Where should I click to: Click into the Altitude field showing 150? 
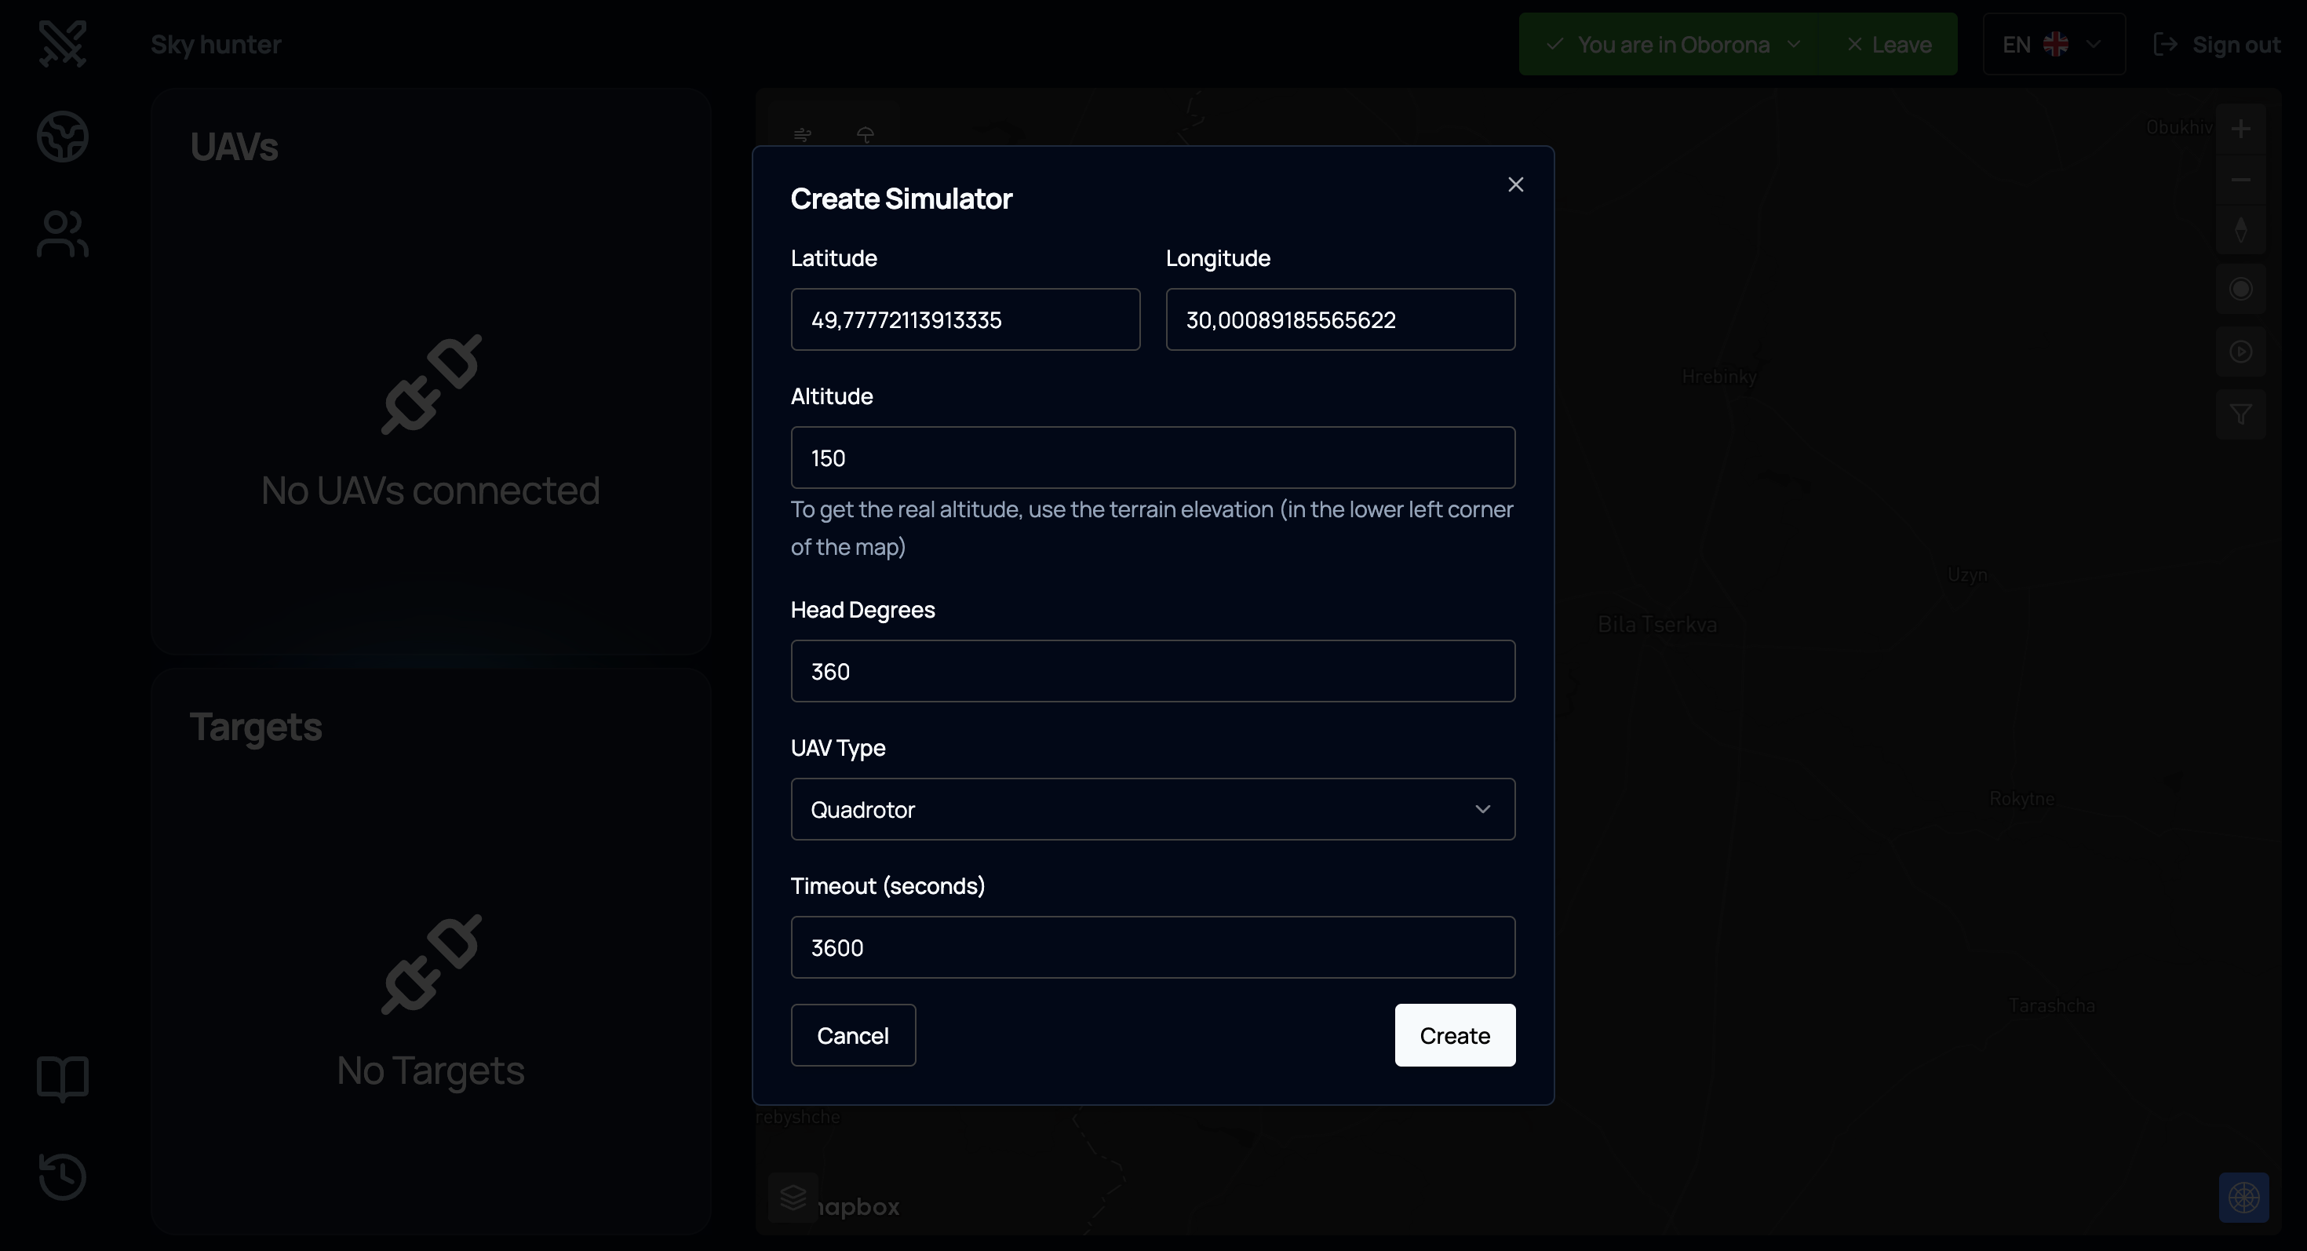(1153, 458)
